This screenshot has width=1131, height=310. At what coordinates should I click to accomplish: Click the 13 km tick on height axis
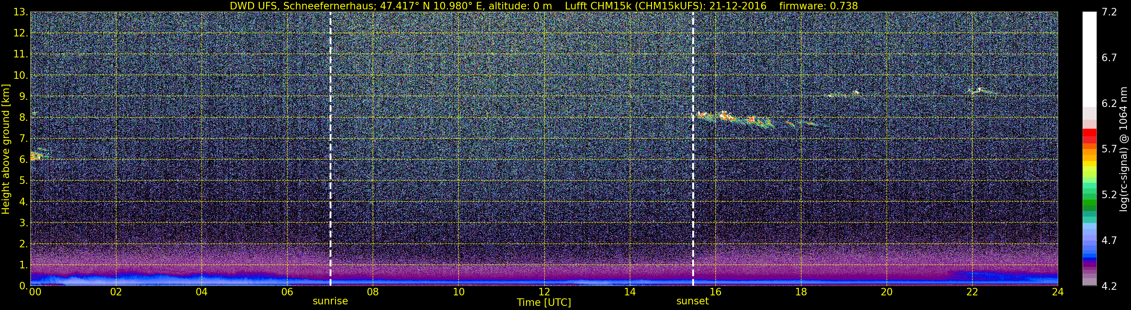[20, 12]
